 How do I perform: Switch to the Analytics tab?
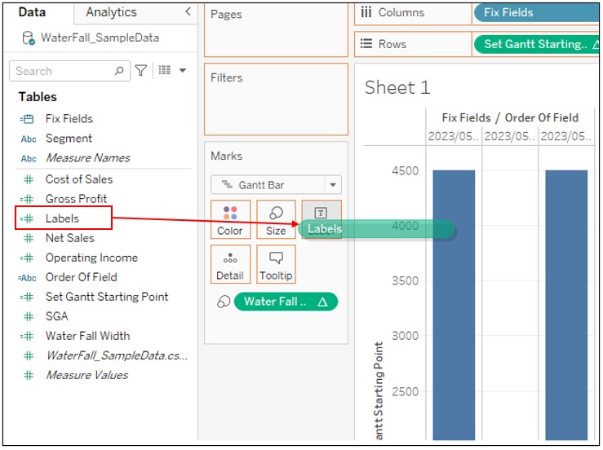(x=111, y=12)
